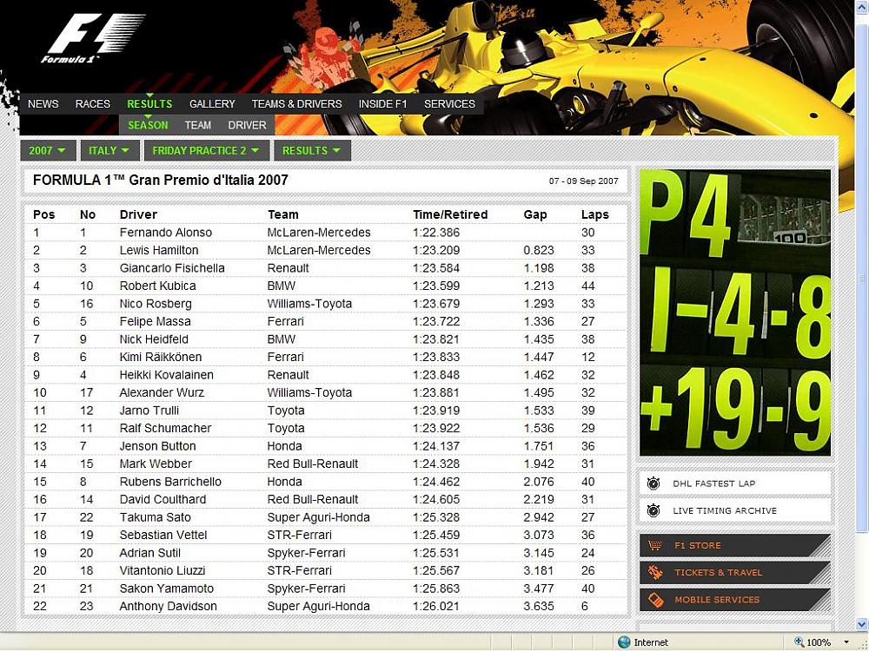
Task: Click driver name Jenson Button
Action: click(158, 446)
